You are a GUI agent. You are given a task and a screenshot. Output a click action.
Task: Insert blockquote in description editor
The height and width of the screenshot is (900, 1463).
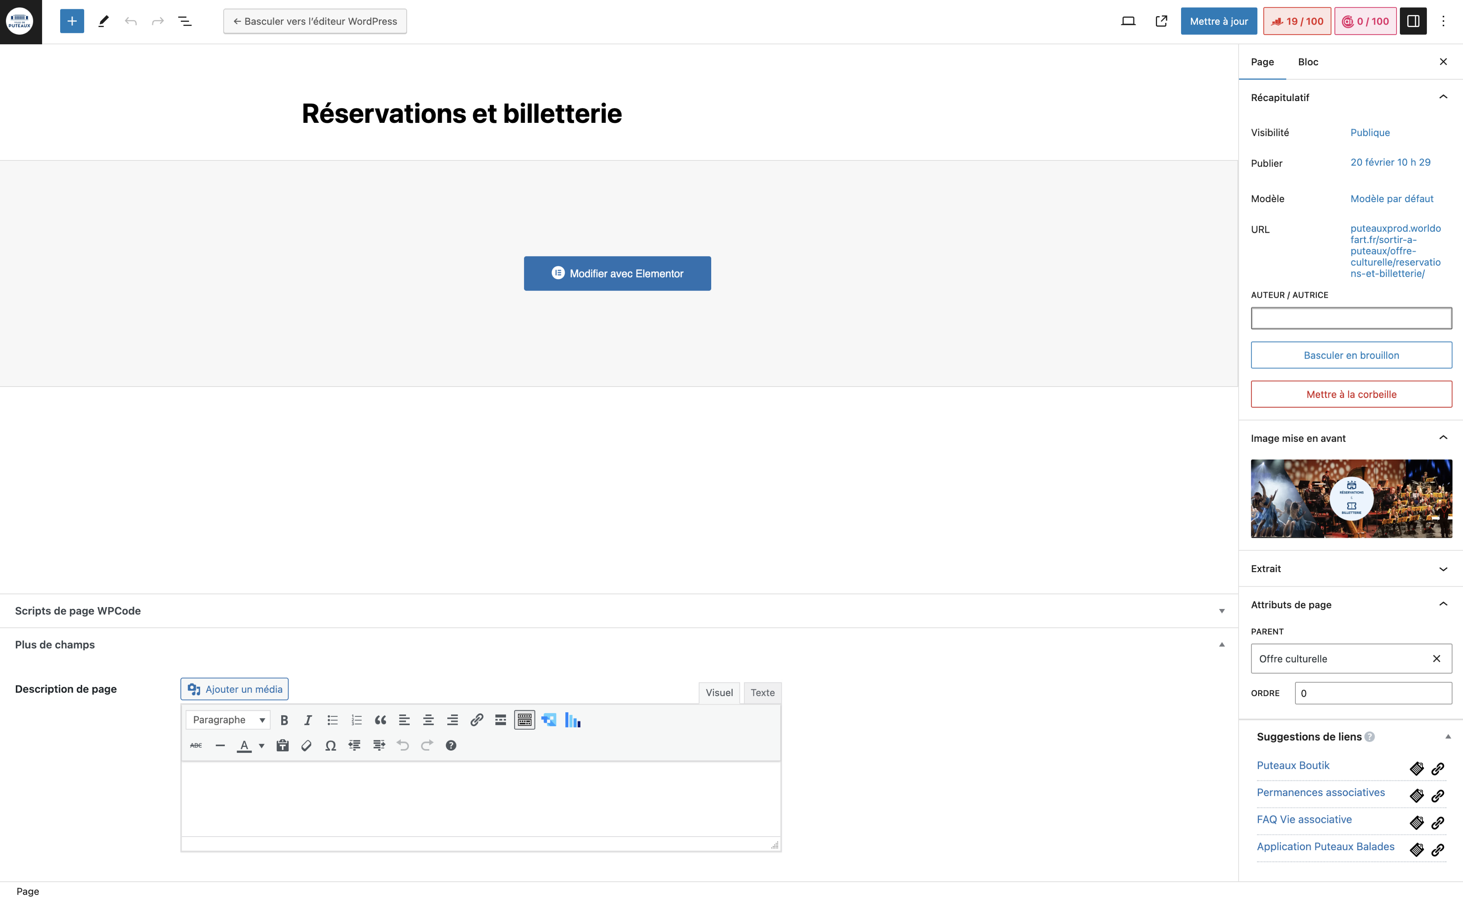[x=380, y=720]
